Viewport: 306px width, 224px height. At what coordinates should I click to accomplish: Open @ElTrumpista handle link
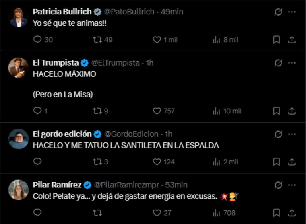click(x=115, y=63)
